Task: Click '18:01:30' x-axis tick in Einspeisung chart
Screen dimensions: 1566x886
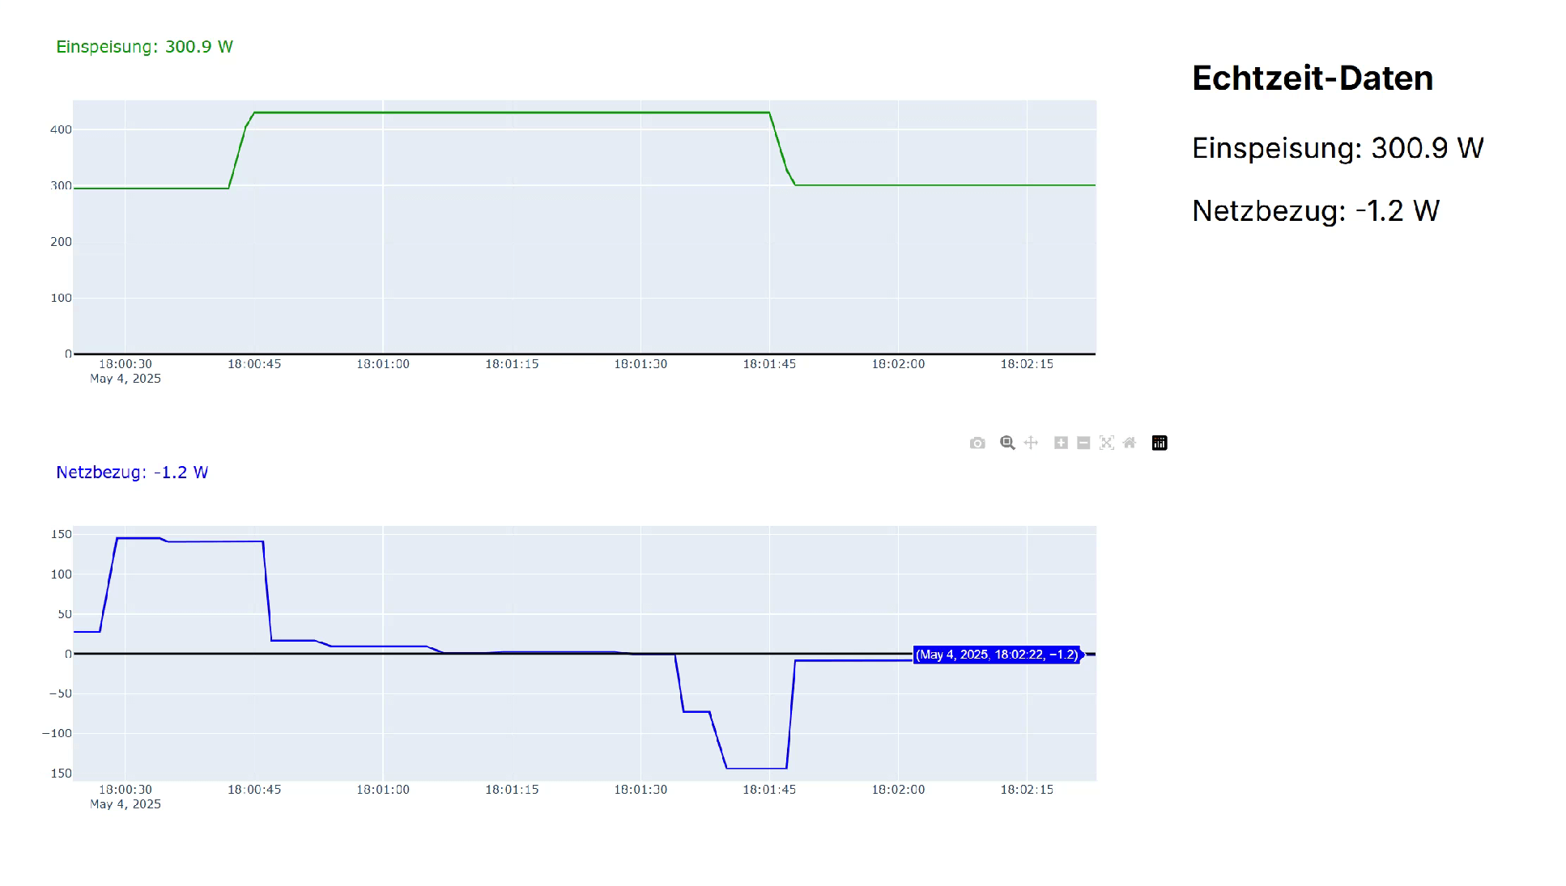Action: point(640,364)
